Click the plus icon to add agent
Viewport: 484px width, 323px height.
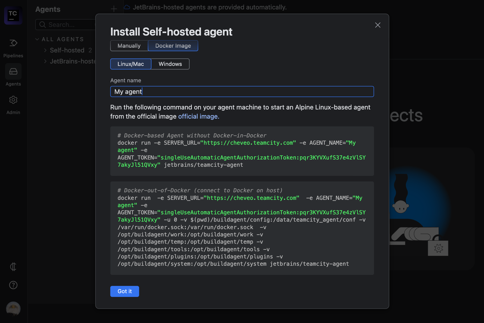pyautogui.click(x=114, y=9)
